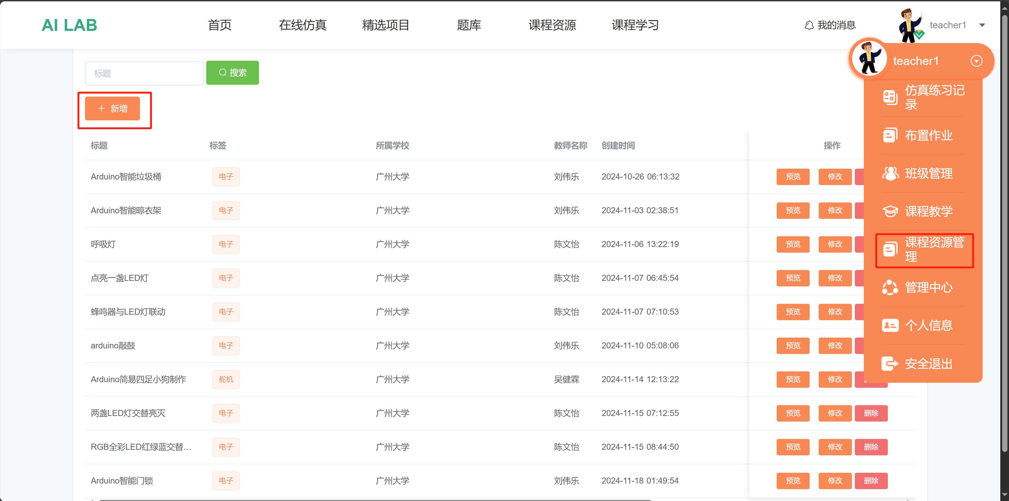Image resolution: width=1009 pixels, height=501 pixels.
Task: Click the management center icon
Action: click(x=890, y=287)
